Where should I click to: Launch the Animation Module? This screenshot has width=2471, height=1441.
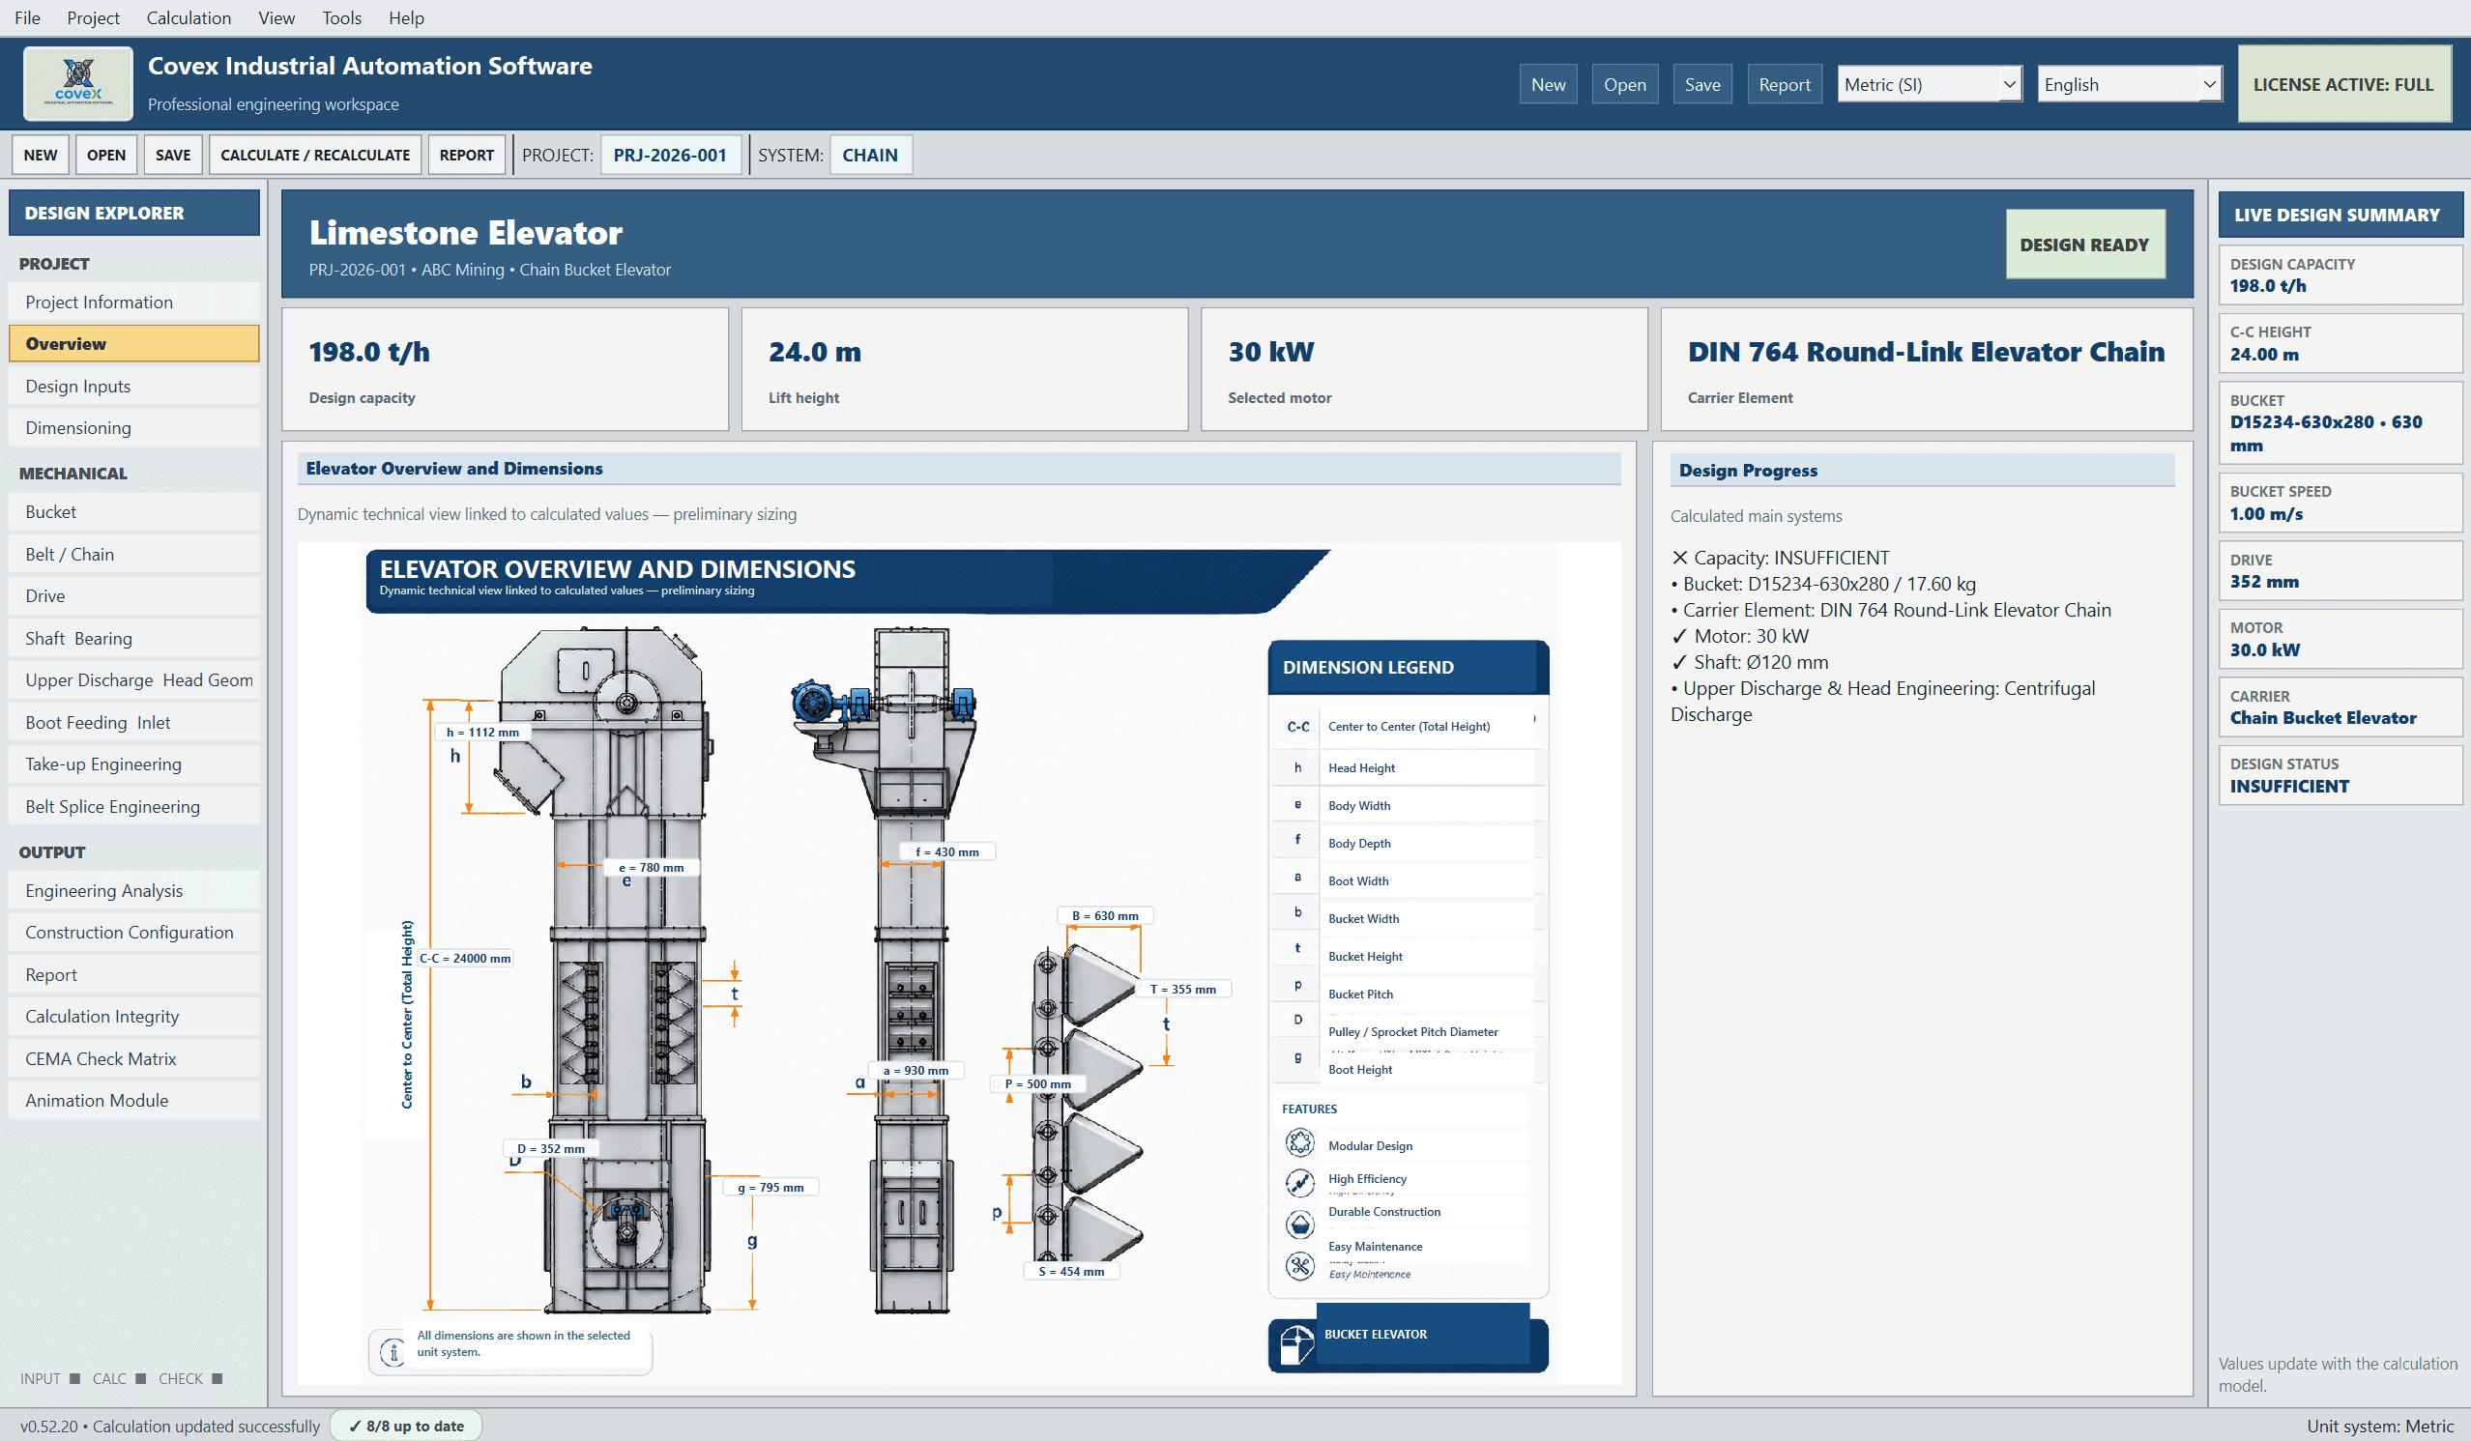[x=134, y=1100]
